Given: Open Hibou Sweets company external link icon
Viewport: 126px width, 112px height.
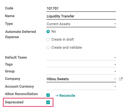Looking at the screenshot, I should (x=121, y=79).
